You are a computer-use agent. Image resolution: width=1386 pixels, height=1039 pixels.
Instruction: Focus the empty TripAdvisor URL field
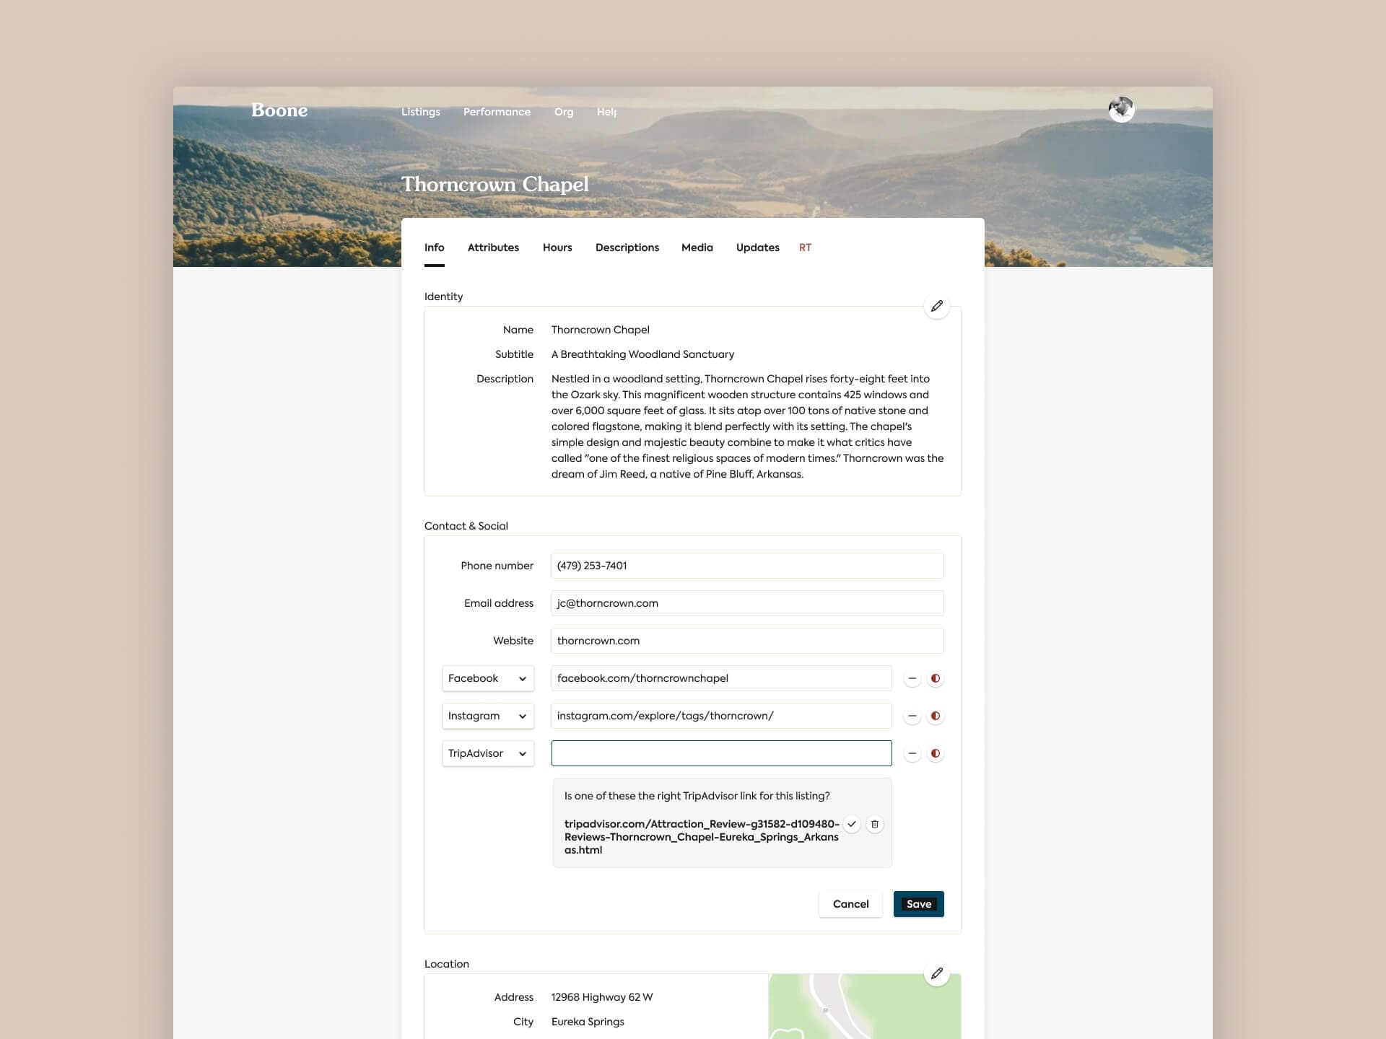click(721, 753)
